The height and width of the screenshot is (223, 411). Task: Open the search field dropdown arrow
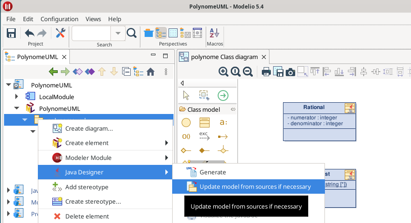[118, 33]
